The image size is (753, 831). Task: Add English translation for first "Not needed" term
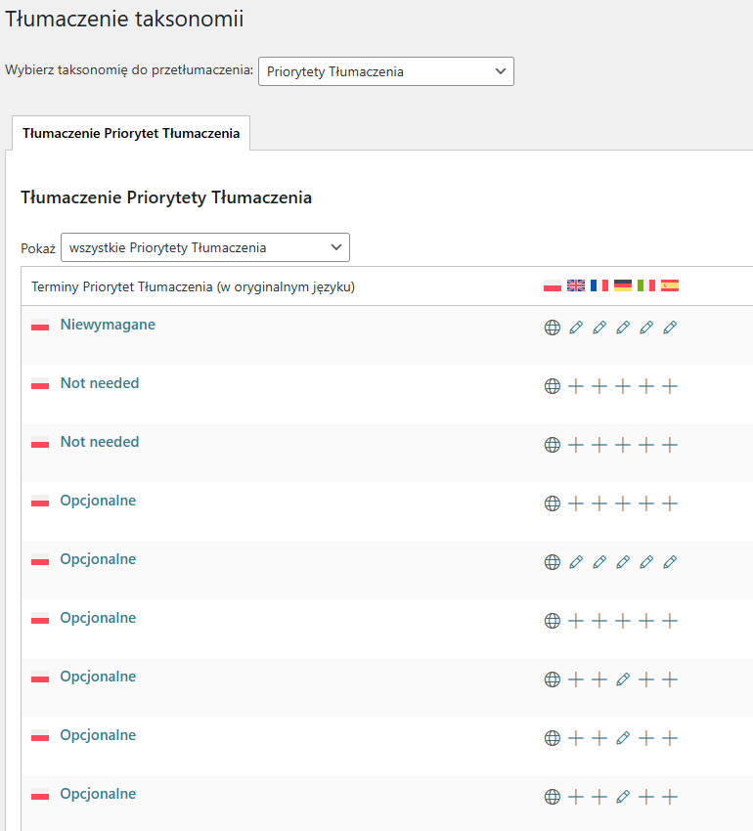(576, 386)
